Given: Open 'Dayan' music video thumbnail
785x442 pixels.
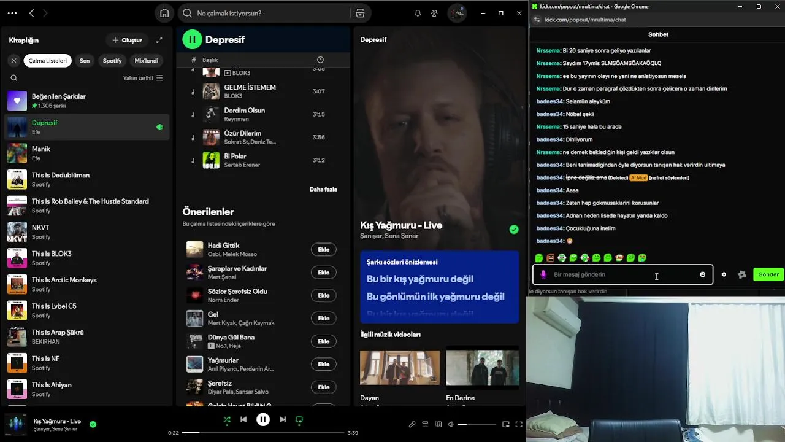Looking at the screenshot, I should click(400, 368).
